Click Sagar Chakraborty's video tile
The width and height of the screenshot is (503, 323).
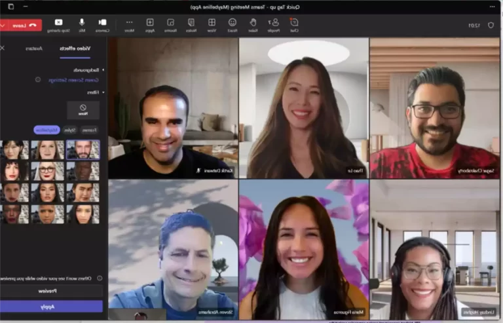click(435, 107)
